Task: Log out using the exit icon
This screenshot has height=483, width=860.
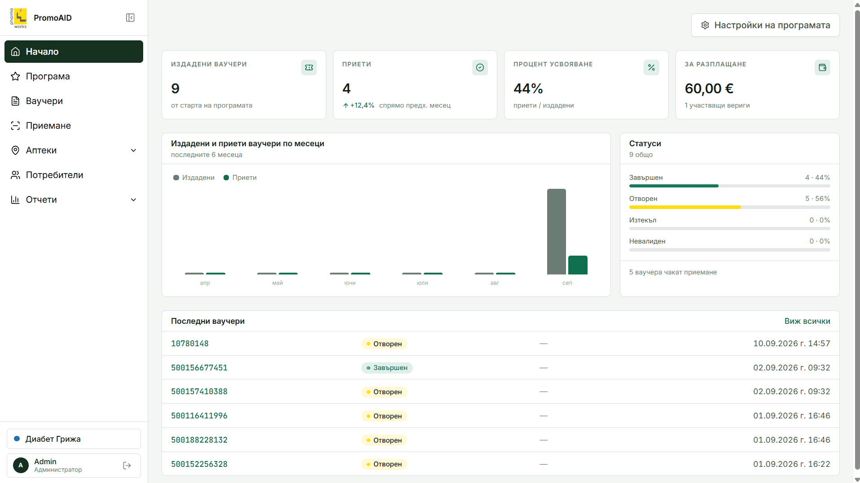Action: 127,466
